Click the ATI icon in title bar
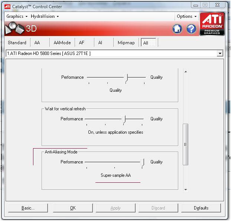The height and width of the screenshot is (221, 231). [x=7, y=6]
